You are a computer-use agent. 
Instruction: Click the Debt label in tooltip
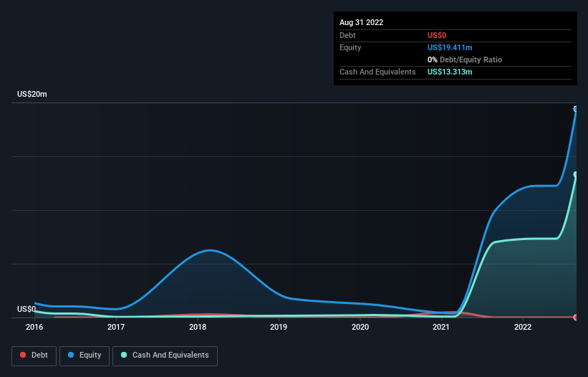347,35
